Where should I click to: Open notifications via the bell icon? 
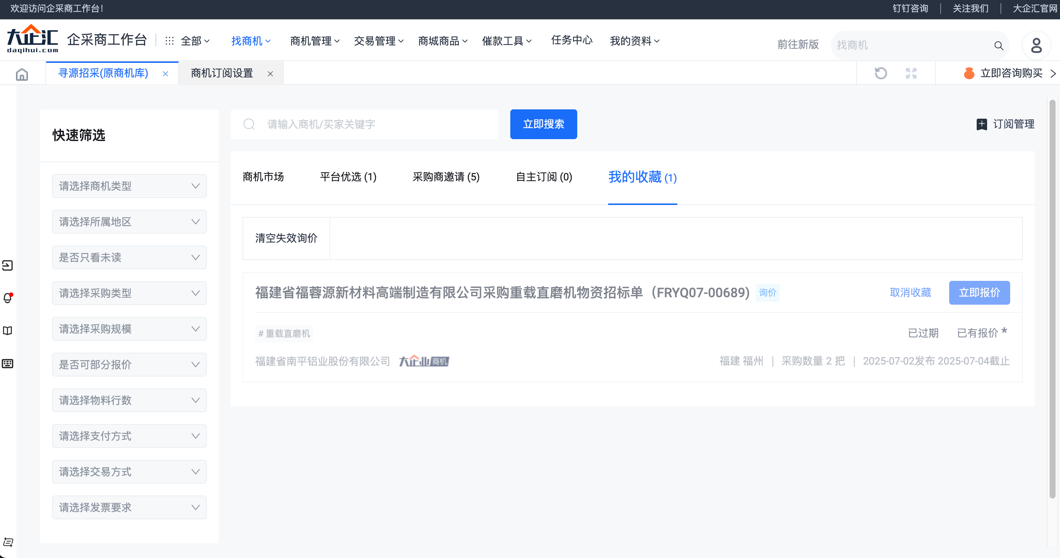coord(7,298)
